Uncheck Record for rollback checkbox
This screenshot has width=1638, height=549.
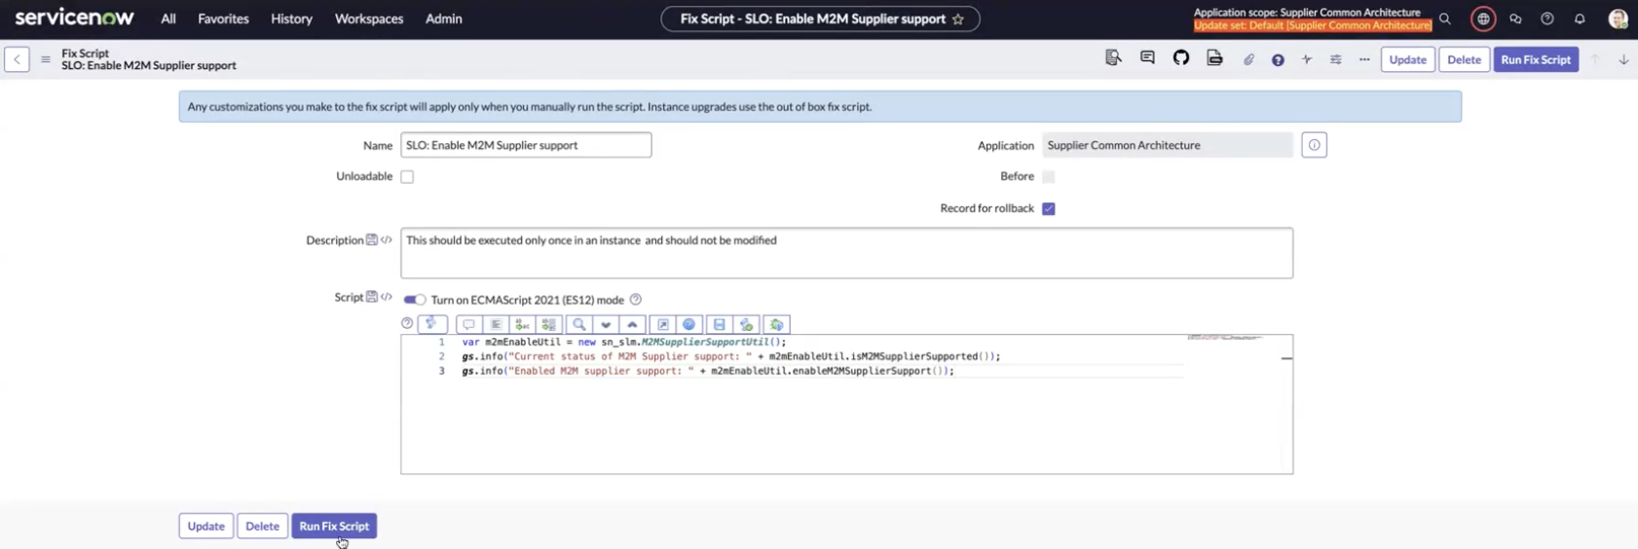(1049, 208)
